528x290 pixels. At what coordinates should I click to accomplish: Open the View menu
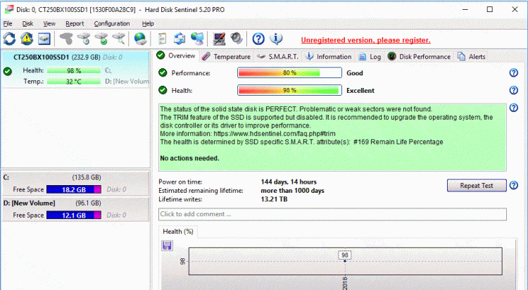click(49, 23)
